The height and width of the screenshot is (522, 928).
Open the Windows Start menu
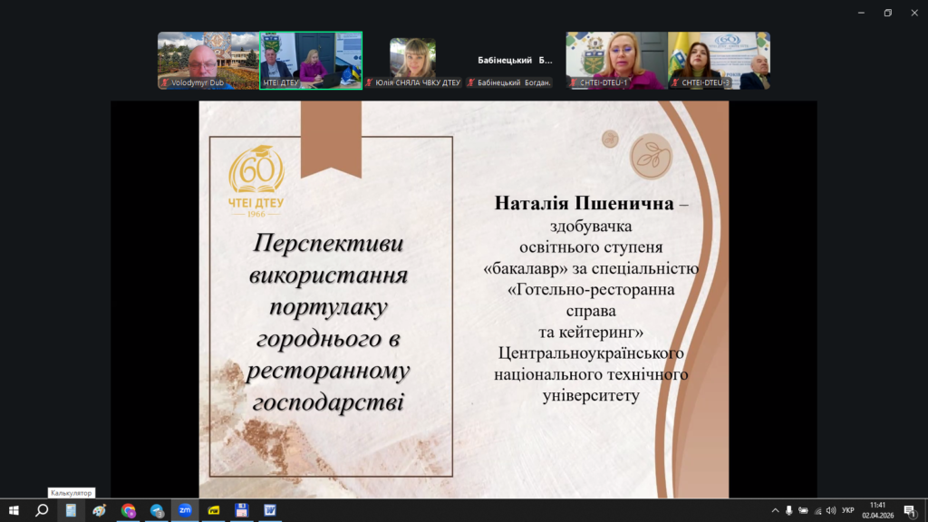(14, 510)
